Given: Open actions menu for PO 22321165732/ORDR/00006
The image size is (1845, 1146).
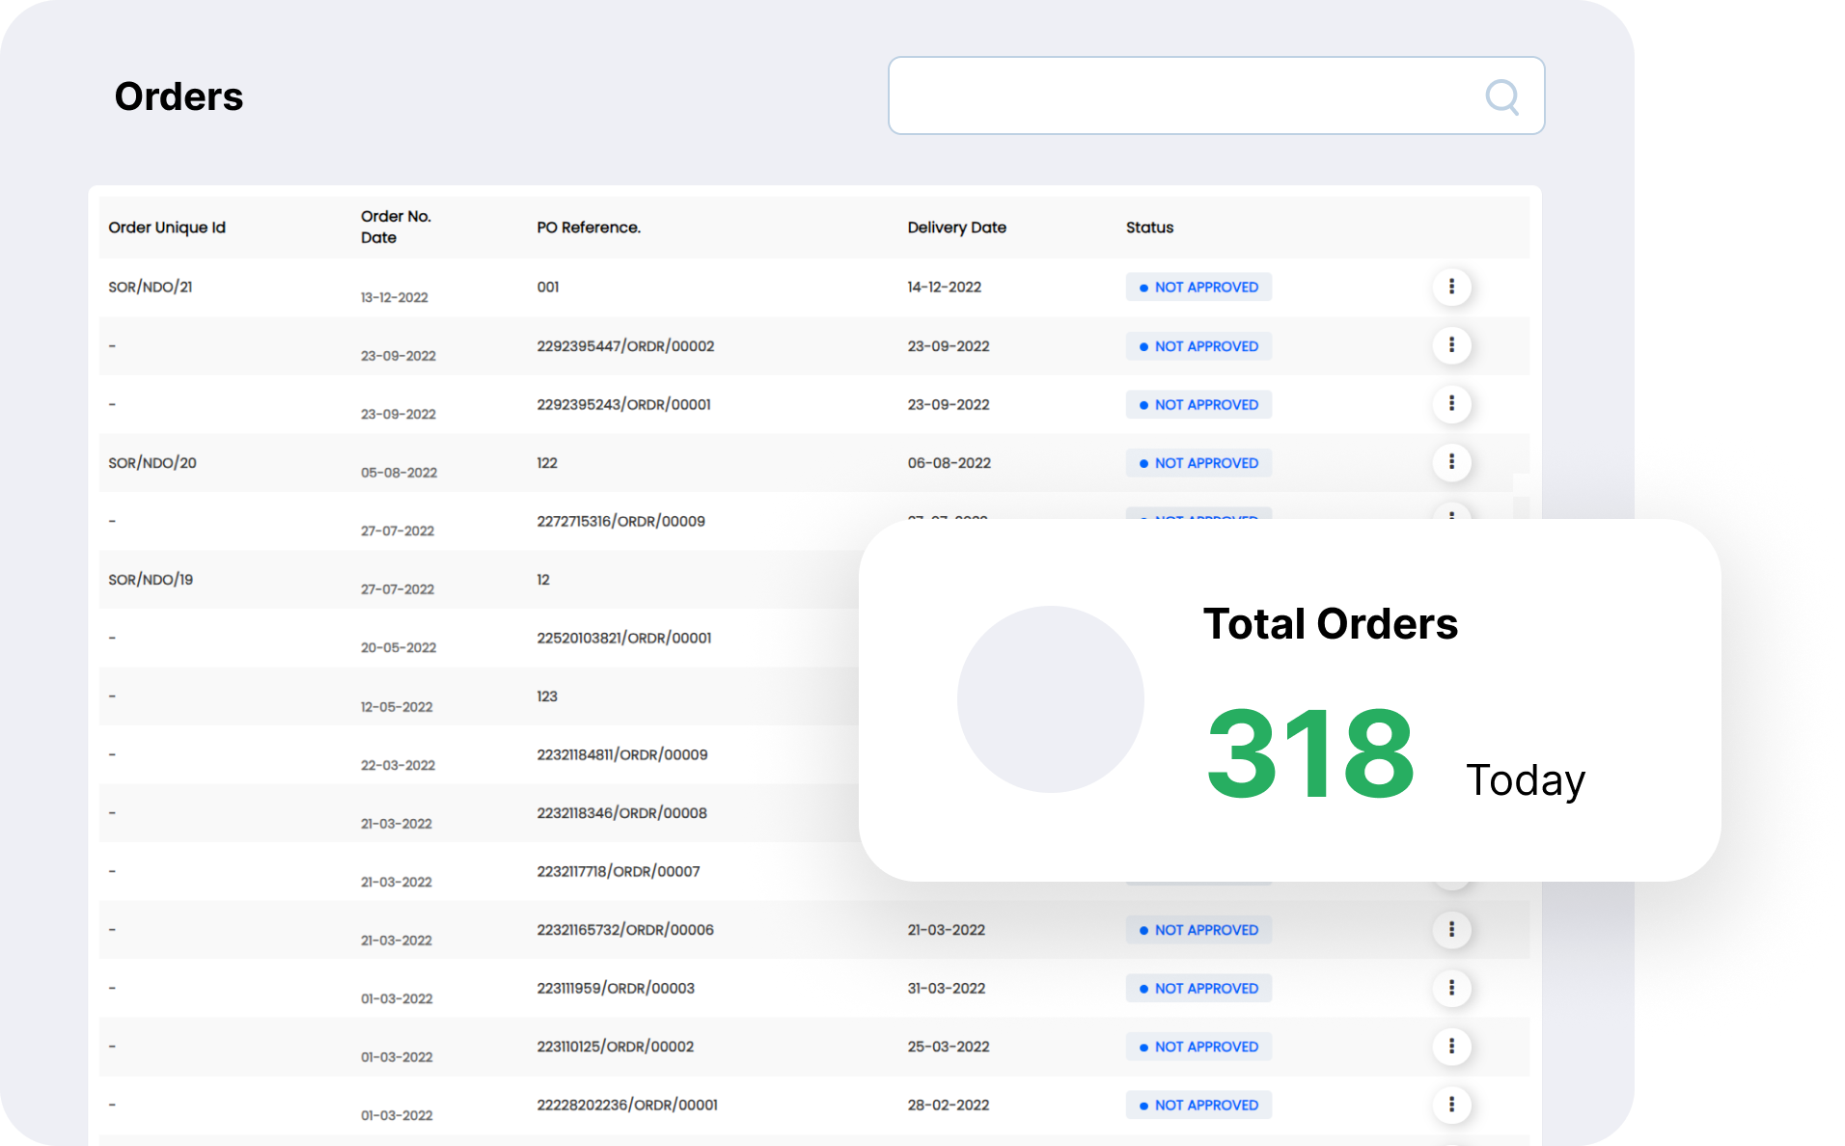Looking at the screenshot, I should pos(1450,929).
